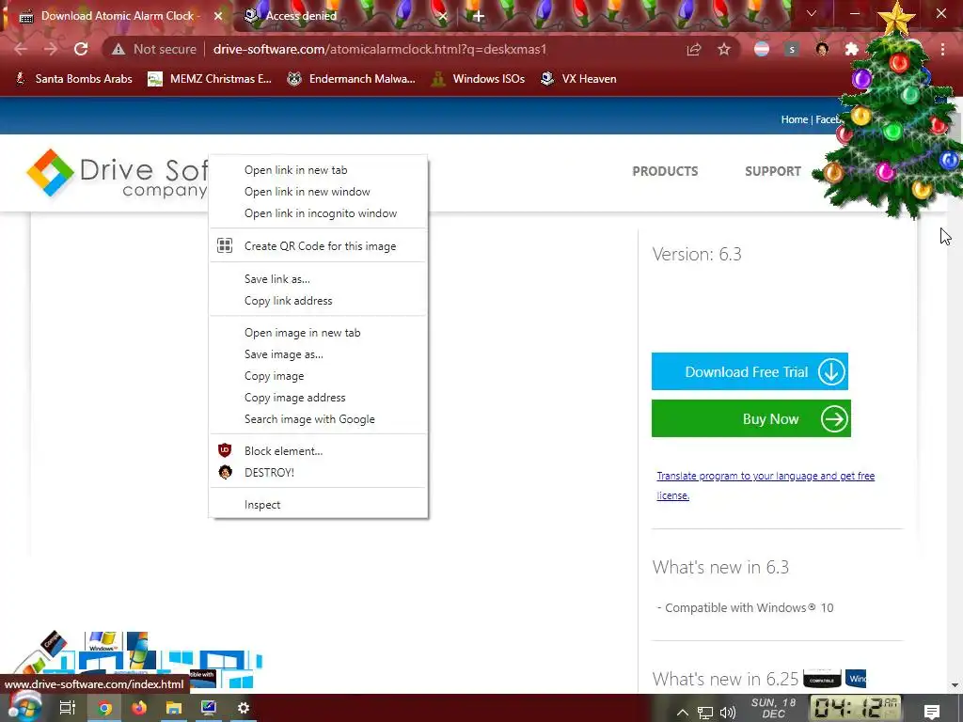Click the forward navigation arrow
This screenshot has width=963, height=722.
[x=51, y=49]
